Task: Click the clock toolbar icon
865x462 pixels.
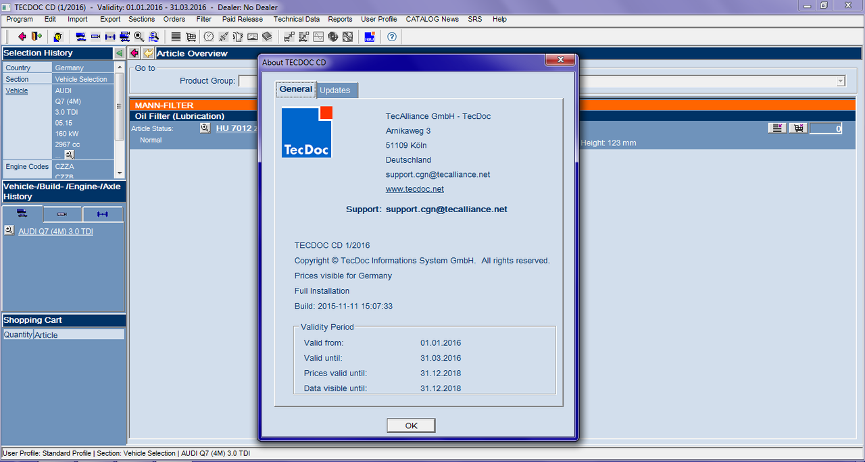Action: (209, 36)
